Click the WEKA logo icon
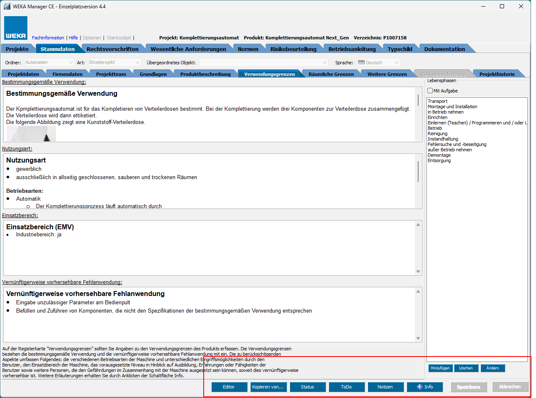 pos(16,28)
